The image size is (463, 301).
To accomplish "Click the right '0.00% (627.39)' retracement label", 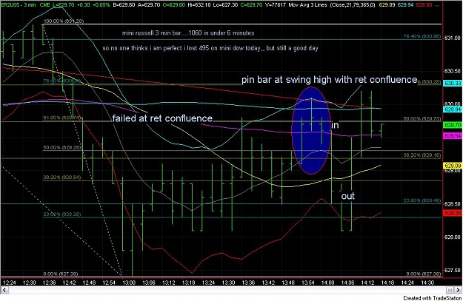I will pyautogui.click(x=424, y=274).
